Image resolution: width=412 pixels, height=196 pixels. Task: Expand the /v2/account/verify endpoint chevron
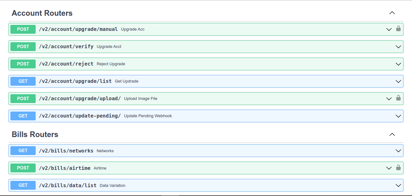(398, 47)
